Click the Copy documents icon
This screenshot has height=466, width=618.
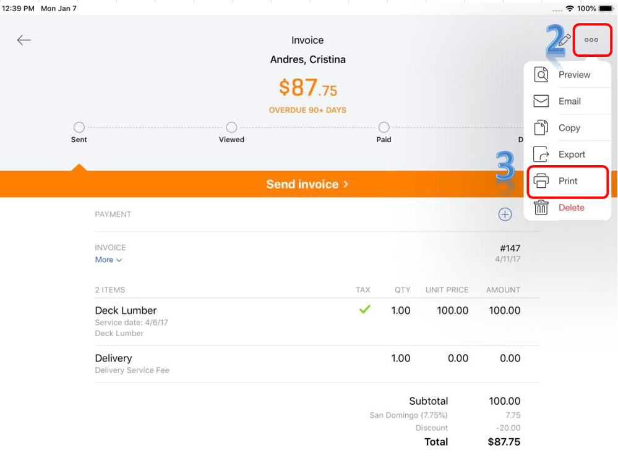[541, 128]
